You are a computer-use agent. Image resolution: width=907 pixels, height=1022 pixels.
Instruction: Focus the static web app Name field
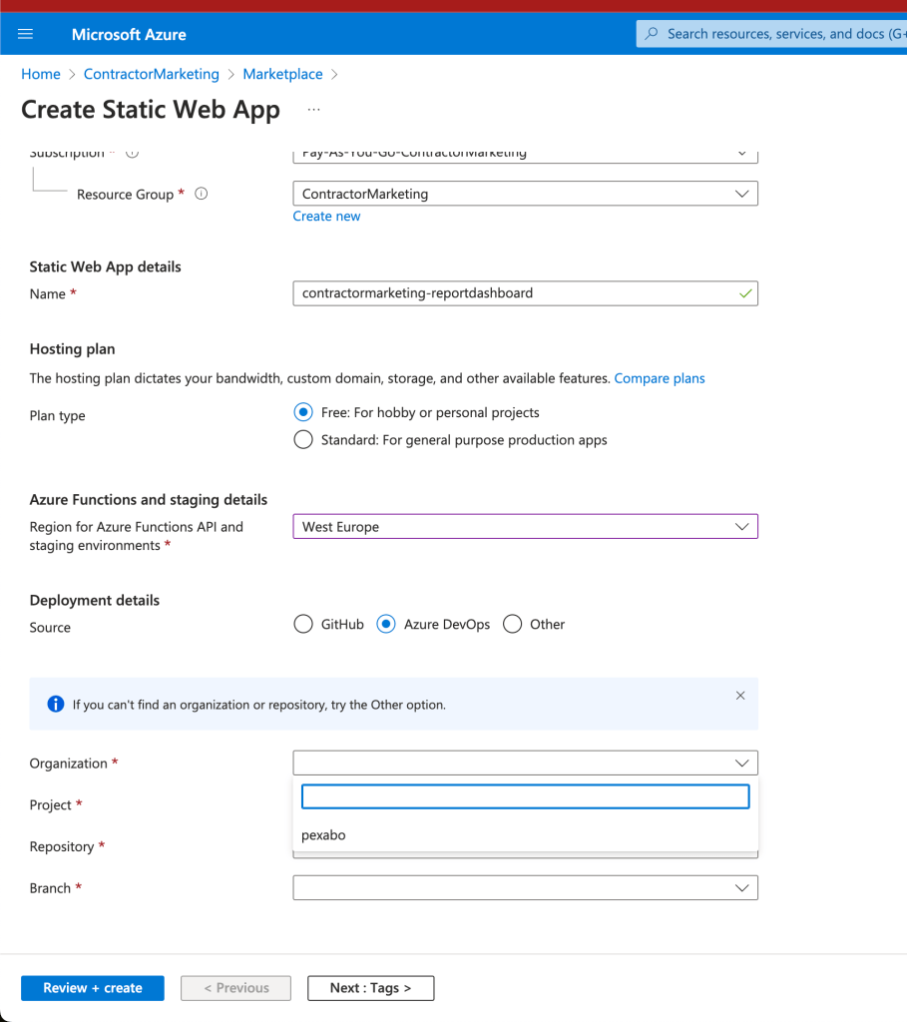tap(525, 293)
